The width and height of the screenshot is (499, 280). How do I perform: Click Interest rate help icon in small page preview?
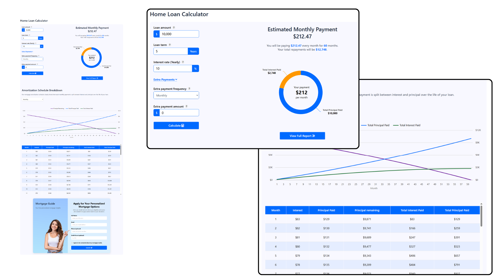click(36, 43)
